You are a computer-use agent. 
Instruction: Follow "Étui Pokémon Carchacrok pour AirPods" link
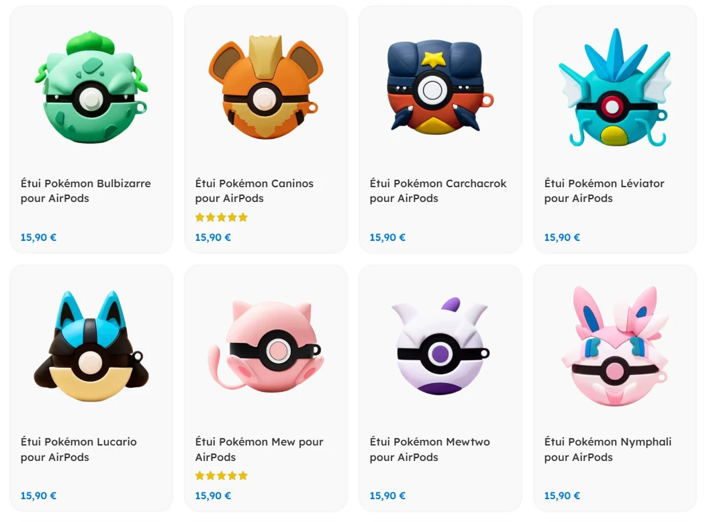coord(438,191)
